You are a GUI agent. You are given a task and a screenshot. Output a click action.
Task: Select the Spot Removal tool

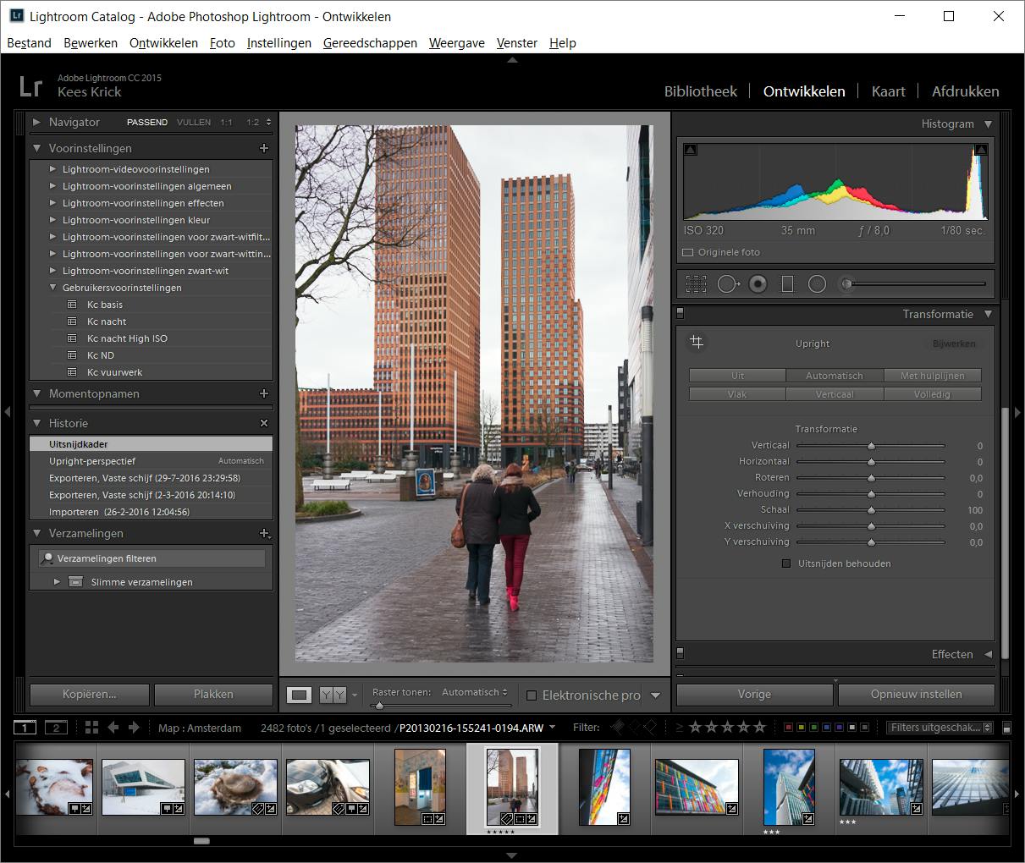point(727,284)
